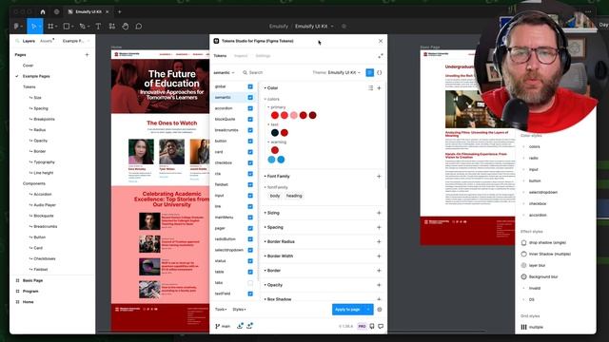Toggle the button token set checkbox
Viewport: 609px width, 342px height.
click(250, 141)
